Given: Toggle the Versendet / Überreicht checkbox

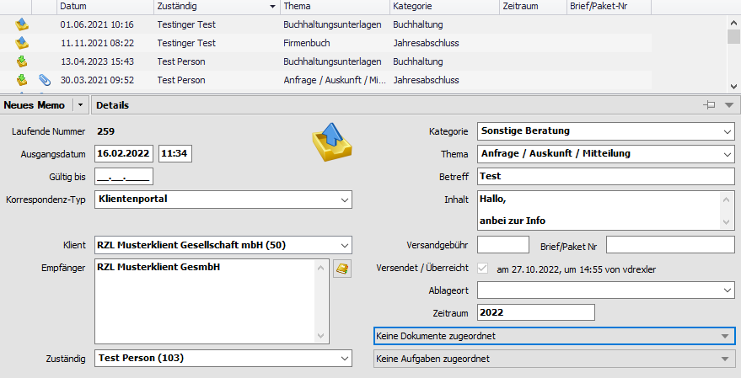Looking at the screenshot, I should pos(483,269).
